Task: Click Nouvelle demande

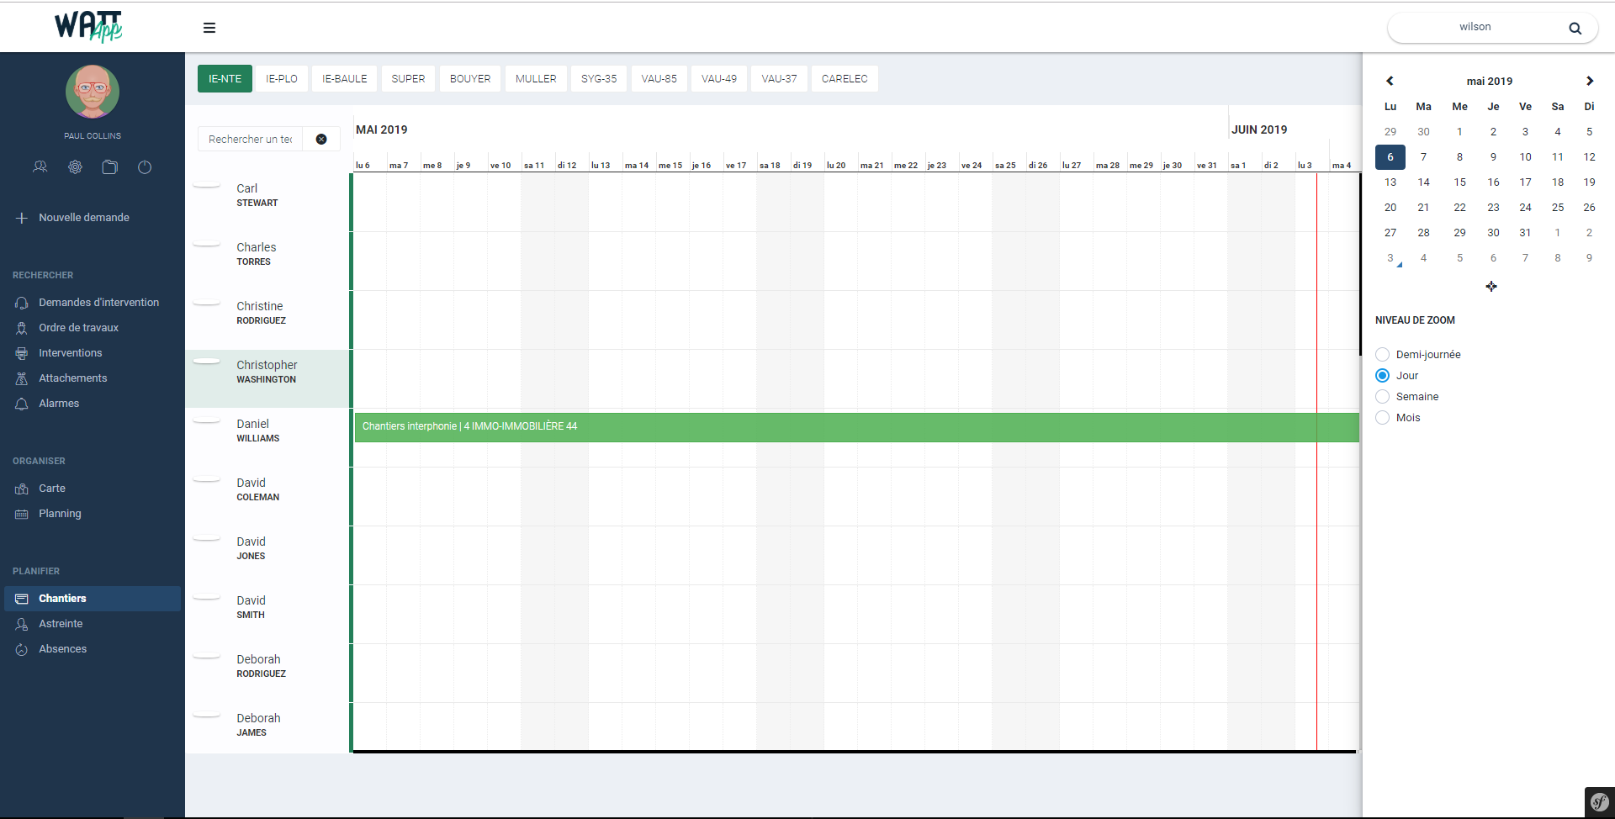Action: click(x=83, y=218)
